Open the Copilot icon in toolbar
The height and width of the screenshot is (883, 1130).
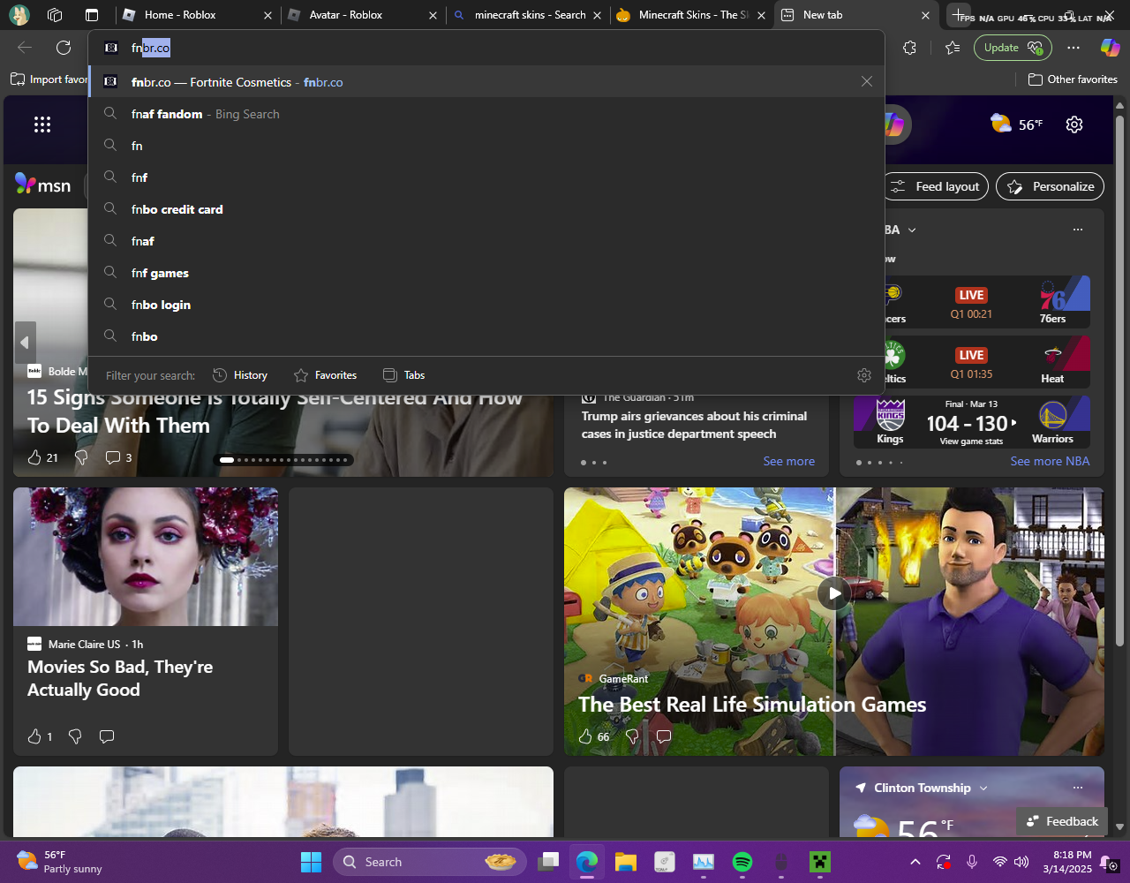[x=1109, y=48]
